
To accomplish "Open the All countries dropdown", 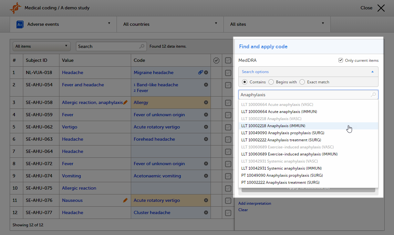I will 170,24.
